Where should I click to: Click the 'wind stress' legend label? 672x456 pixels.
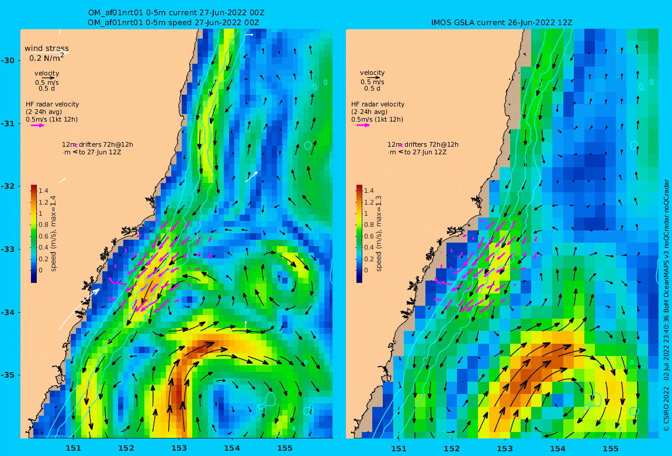47,49
